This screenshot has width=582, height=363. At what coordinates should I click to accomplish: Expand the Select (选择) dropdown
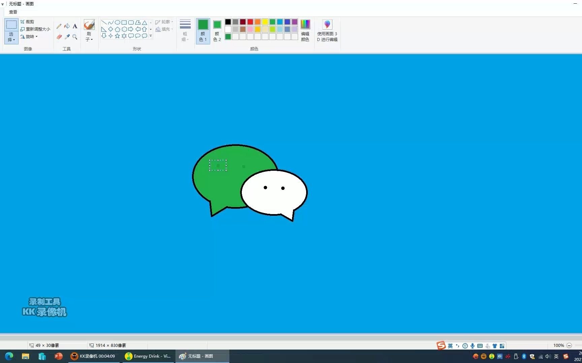[x=11, y=37]
